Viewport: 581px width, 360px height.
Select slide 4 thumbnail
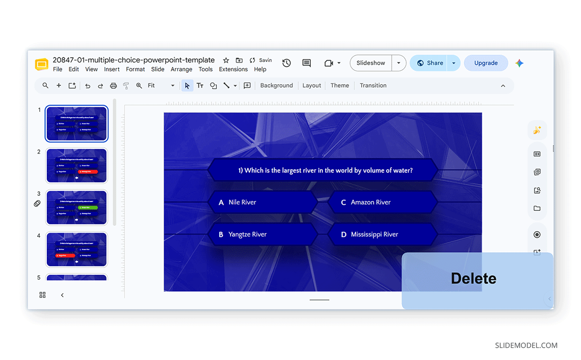tap(76, 250)
